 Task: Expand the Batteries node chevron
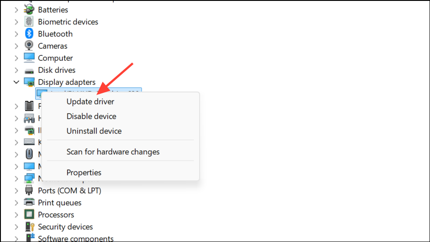tap(17, 10)
